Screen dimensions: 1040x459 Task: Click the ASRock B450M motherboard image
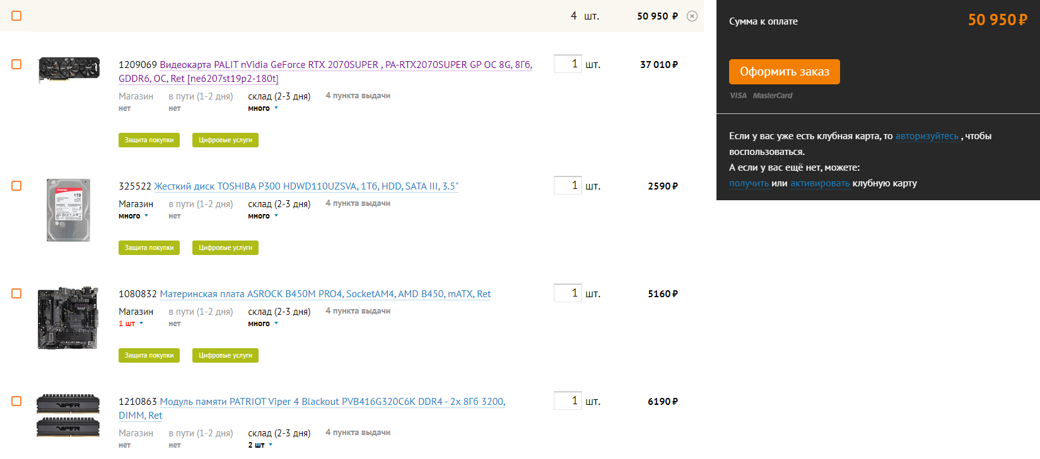(x=68, y=318)
